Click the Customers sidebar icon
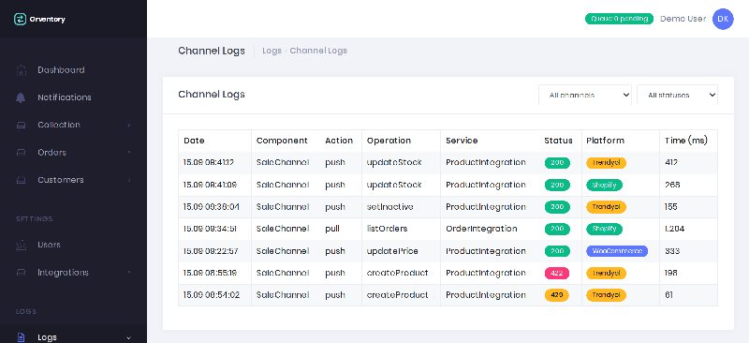This screenshot has width=749, height=343. point(21,180)
